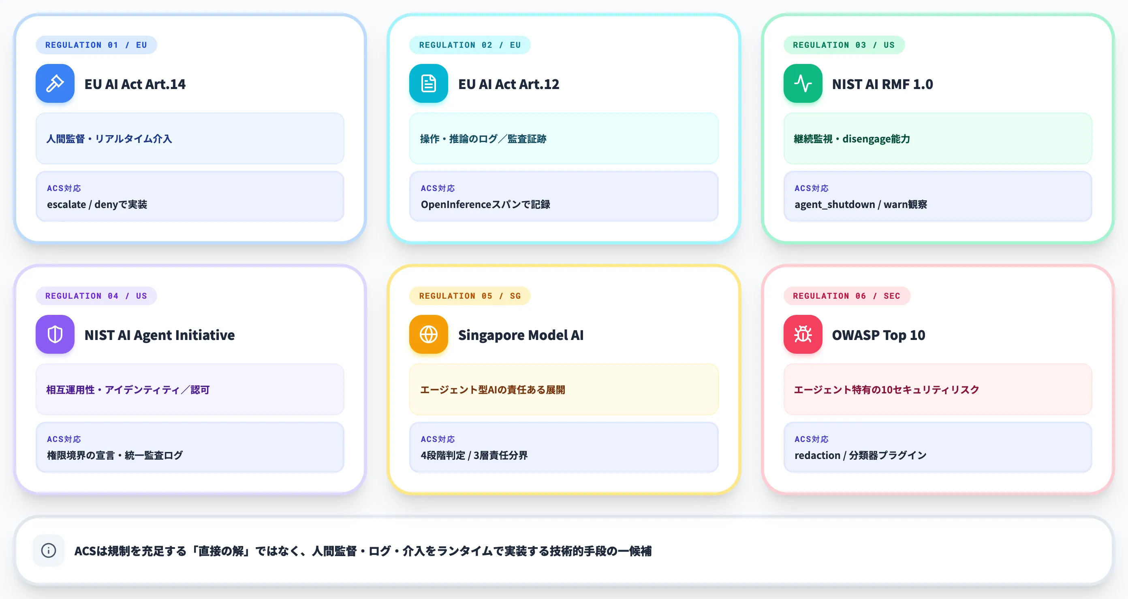This screenshot has height=599, width=1128.
Task: Click the 継続監視・disengage能力 requirement box
Action: (938, 139)
